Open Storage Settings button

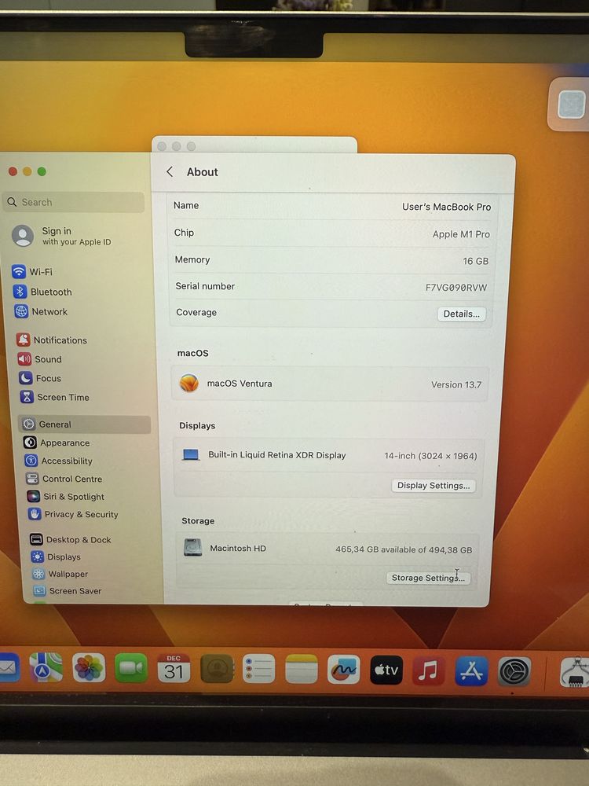[x=428, y=578]
